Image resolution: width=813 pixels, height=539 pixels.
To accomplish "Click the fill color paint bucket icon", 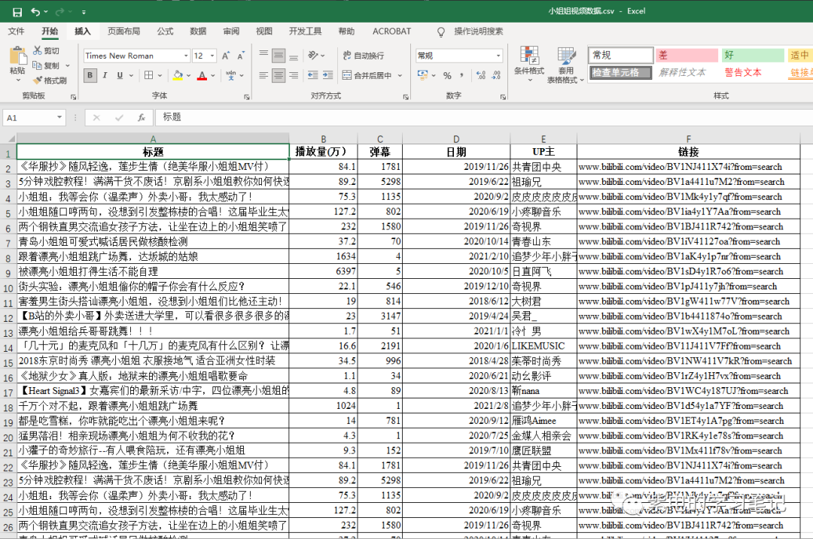I will tap(178, 76).
